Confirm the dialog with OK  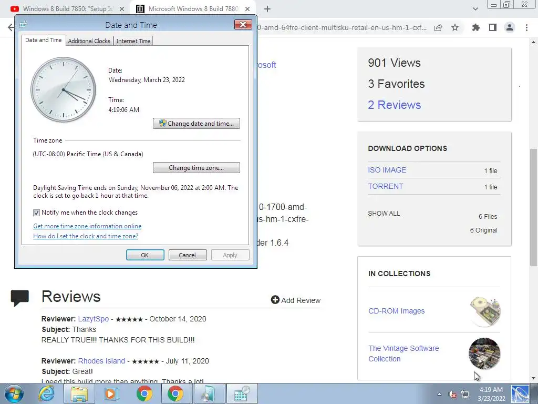pyautogui.click(x=145, y=255)
